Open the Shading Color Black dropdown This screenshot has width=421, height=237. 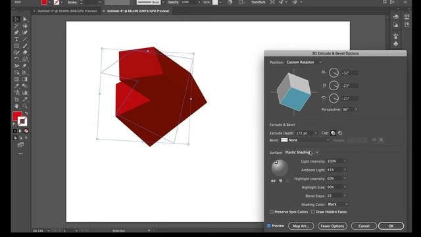coord(337,204)
